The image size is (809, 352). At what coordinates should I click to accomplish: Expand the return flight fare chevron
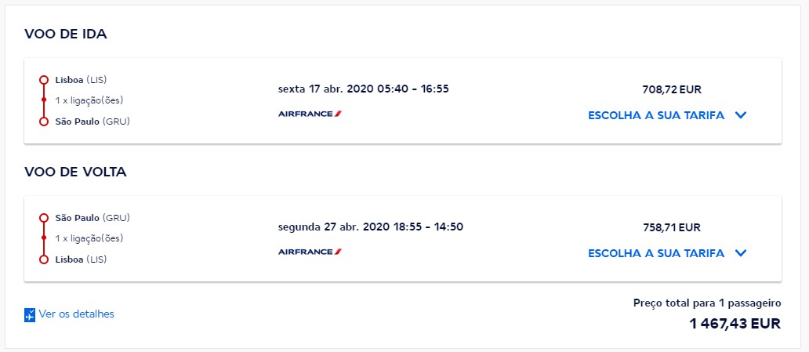pyautogui.click(x=741, y=253)
